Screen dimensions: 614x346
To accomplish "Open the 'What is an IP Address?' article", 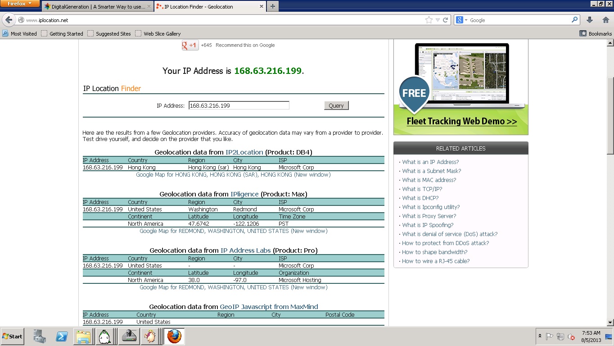I will pos(430,162).
